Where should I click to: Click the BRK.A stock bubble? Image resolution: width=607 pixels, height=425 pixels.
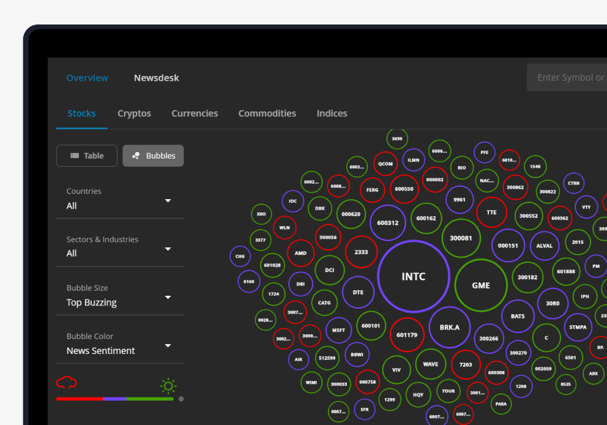coord(449,327)
